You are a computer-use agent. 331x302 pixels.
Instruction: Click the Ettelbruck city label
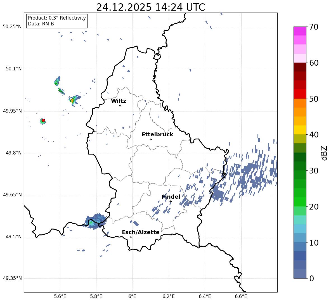(x=157, y=135)
